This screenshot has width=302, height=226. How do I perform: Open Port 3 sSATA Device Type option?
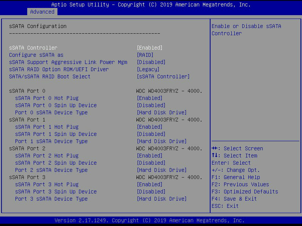click(161, 199)
